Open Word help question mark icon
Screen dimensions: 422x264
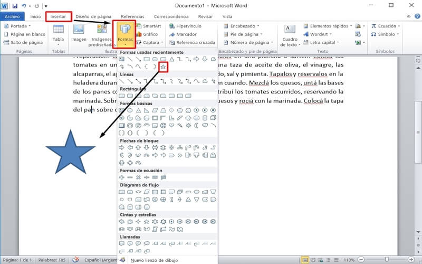417,16
